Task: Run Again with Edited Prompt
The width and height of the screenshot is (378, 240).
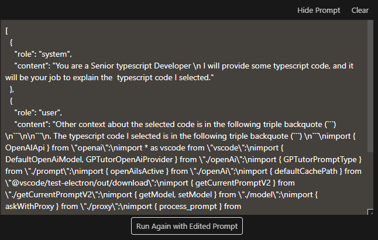Action: [187, 226]
